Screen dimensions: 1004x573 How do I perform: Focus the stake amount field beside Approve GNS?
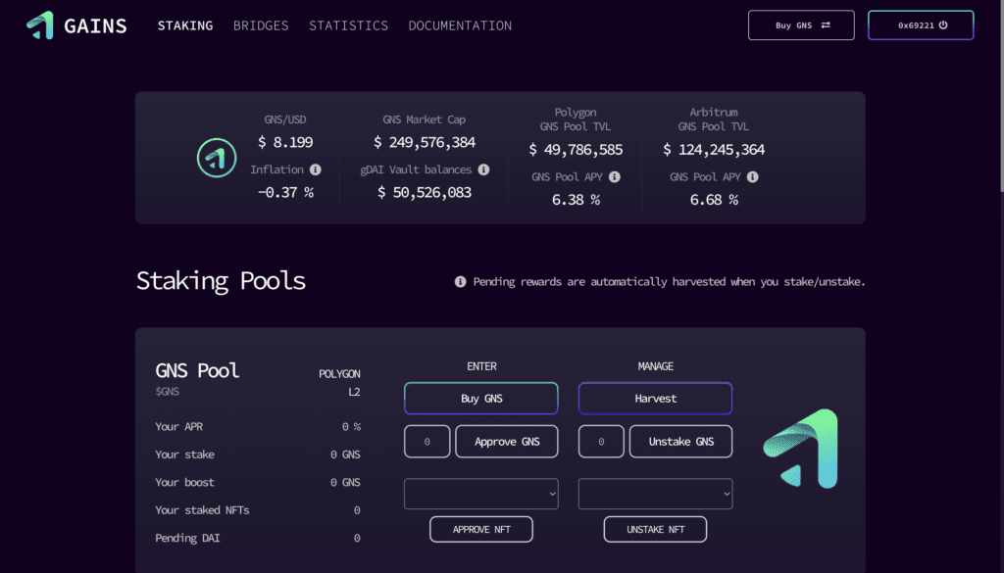427,442
